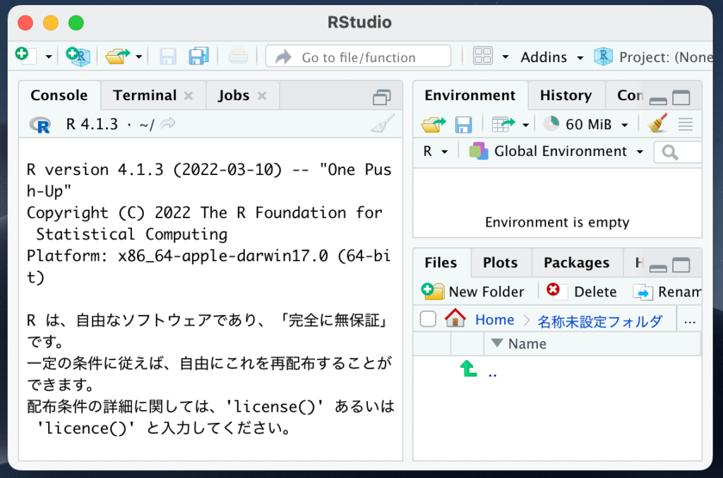This screenshot has height=478, width=723.
Task: Open the Global Environment dropdown
Action: click(556, 151)
